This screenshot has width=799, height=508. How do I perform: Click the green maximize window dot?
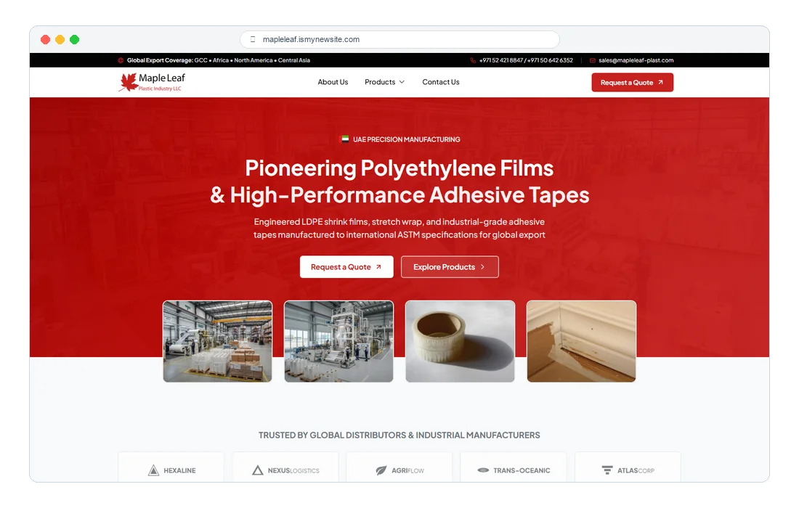click(x=74, y=39)
